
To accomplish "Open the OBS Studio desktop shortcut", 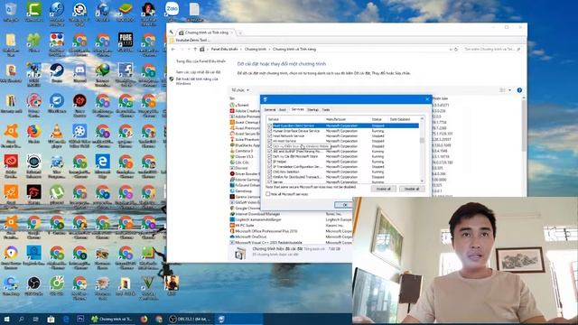I will tap(33, 284).
